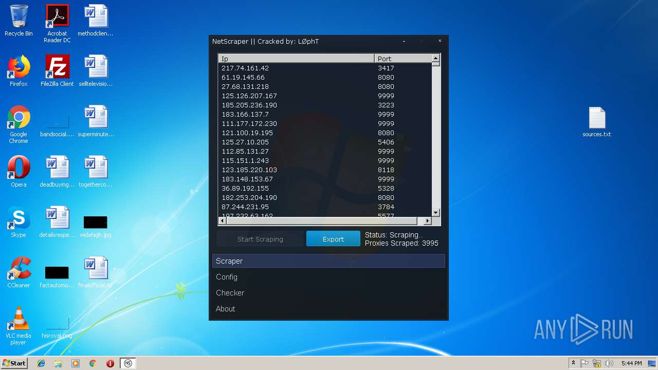The height and width of the screenshot is (370, 658).
Task: Select proxy row 121.100.19.195
Action: (x=325, y=133)
